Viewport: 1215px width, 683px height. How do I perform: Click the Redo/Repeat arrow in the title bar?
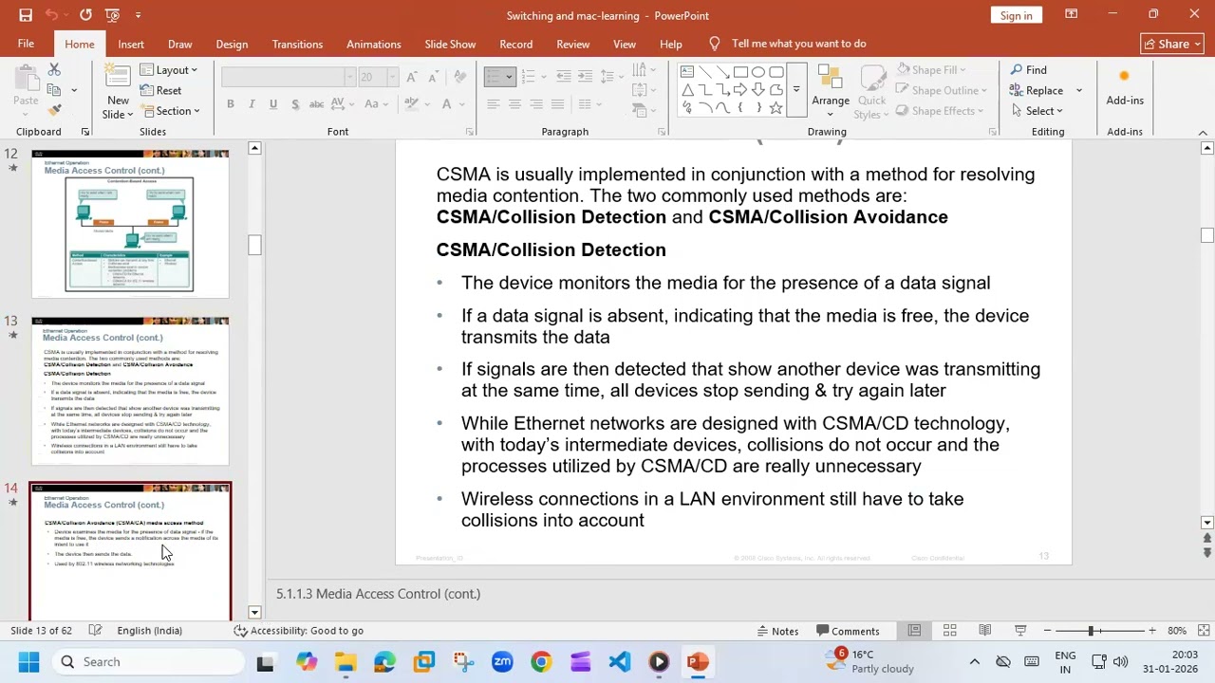85,15
